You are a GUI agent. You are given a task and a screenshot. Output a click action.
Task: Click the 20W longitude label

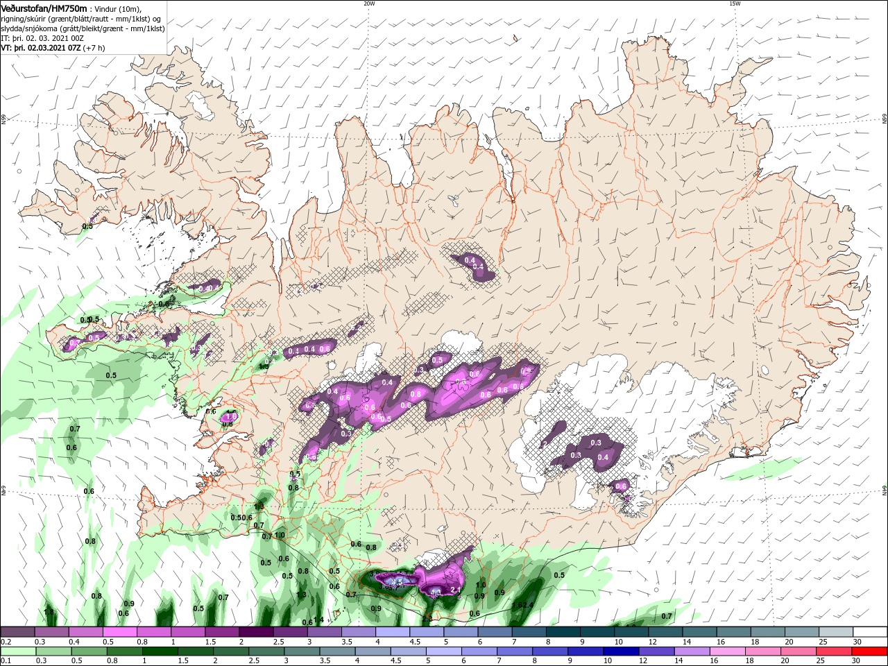coord(369,3)
